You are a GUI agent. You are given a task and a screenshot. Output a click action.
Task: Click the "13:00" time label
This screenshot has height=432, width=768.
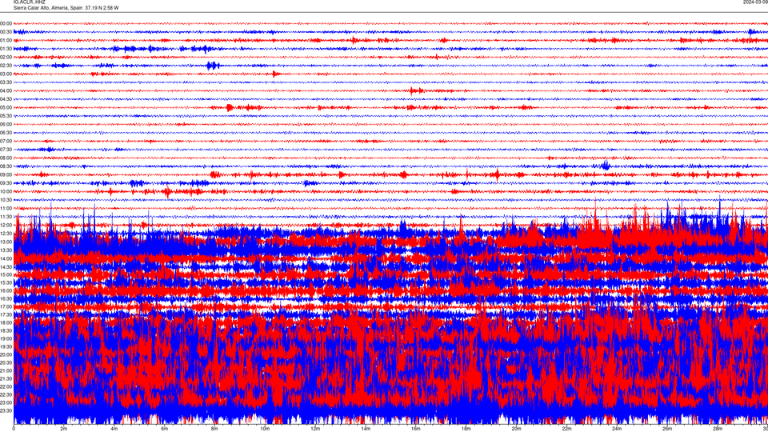[x=6, y=242]
